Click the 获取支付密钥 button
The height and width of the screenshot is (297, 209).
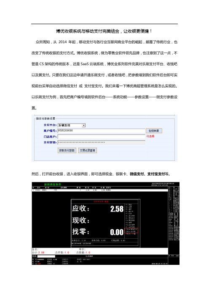click(x=67, y=150)
